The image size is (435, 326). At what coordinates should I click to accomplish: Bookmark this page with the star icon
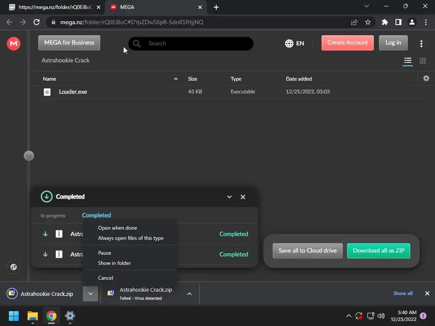point(368,22)
